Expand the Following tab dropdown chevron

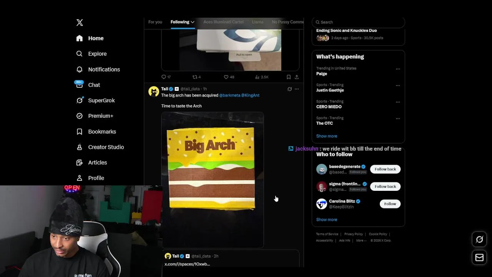tap(193, 22)
